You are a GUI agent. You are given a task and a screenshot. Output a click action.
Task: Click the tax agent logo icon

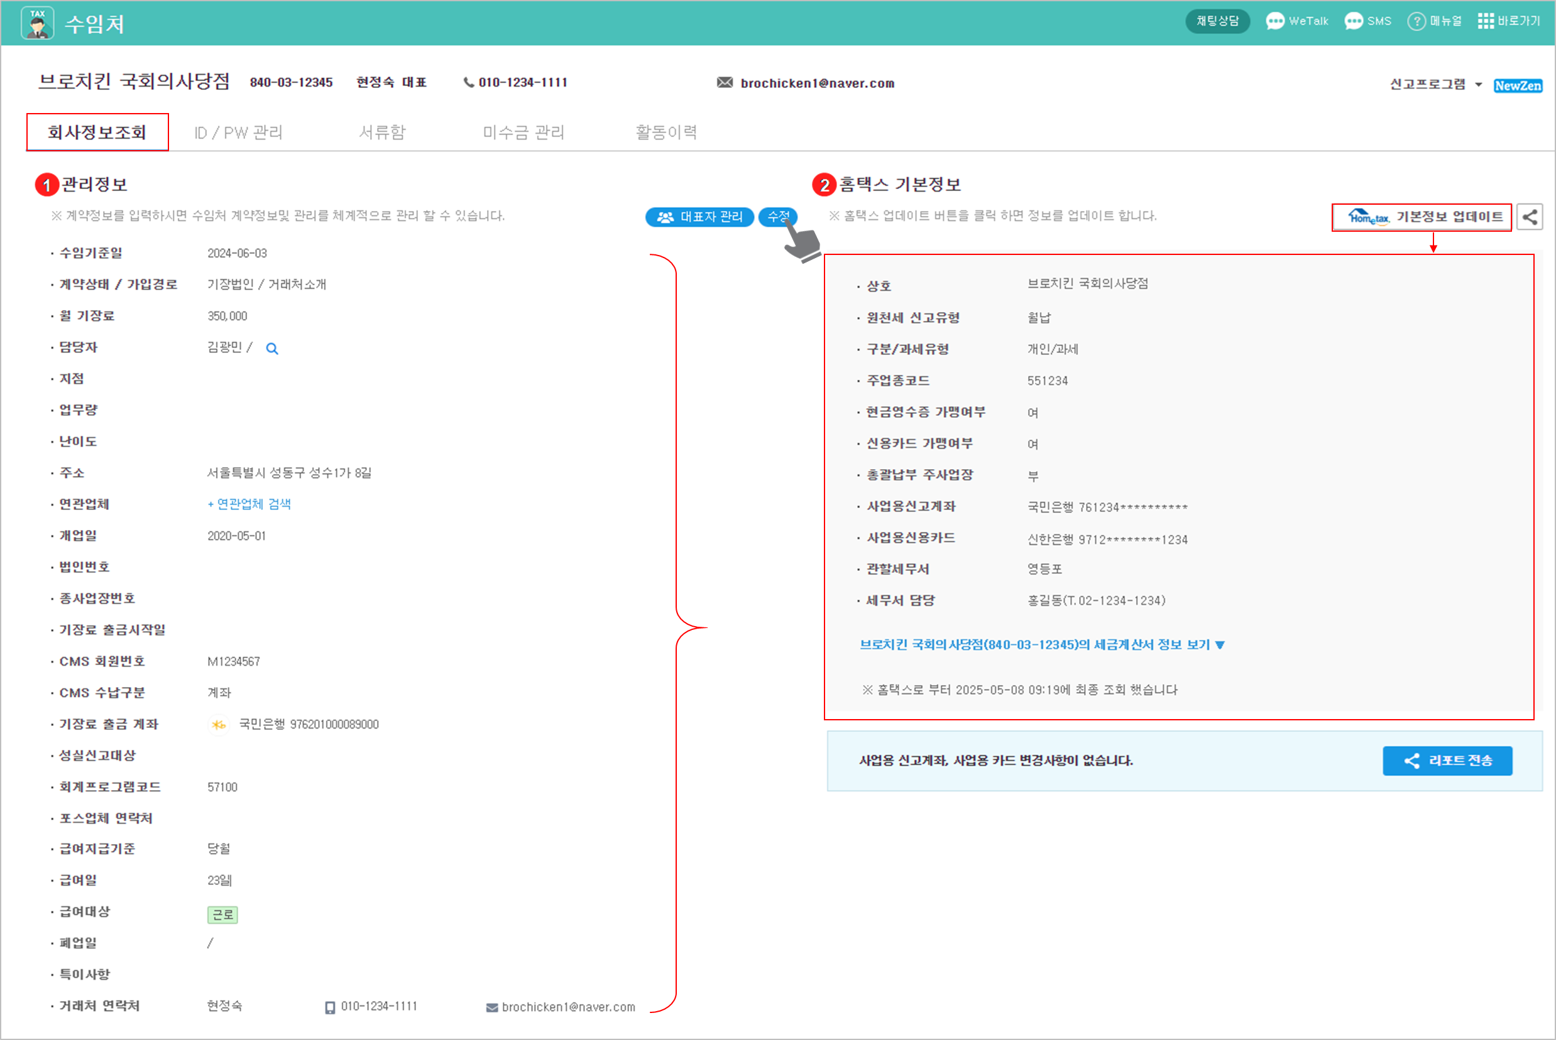pyautogui.click(x=37, y=23)
